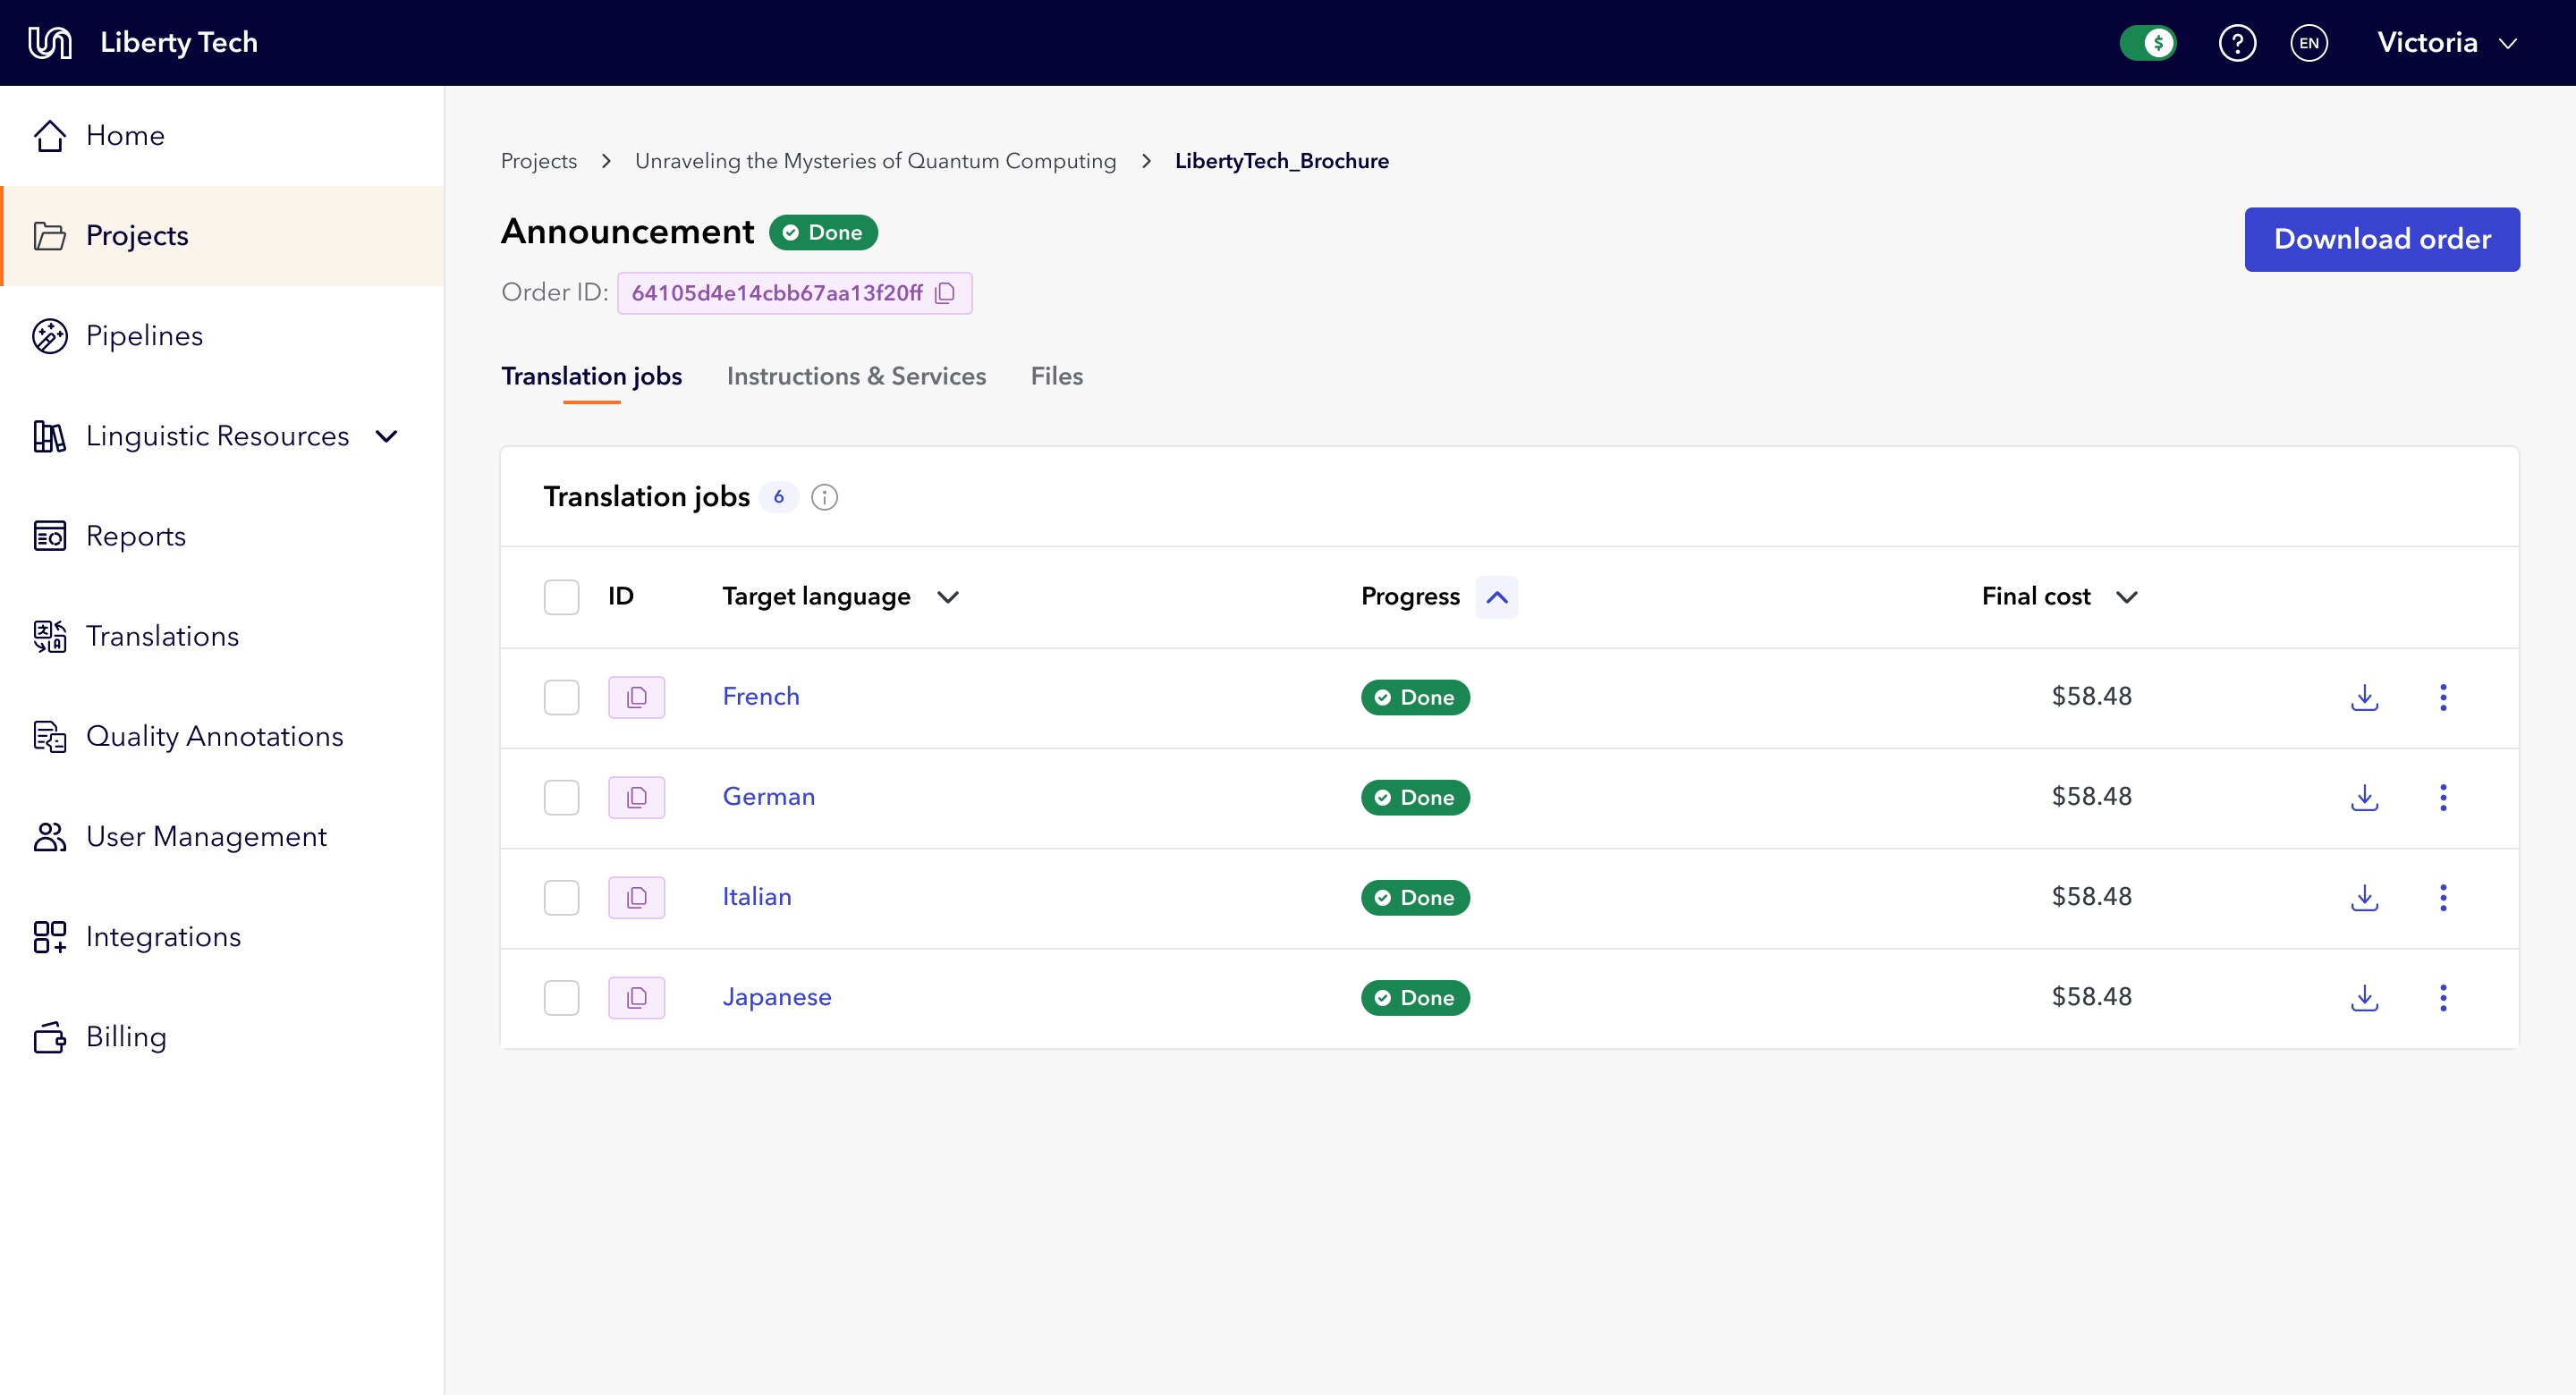Download the German translation
Viewport: 2576px width, 1395px height.
click(2364, 797)
